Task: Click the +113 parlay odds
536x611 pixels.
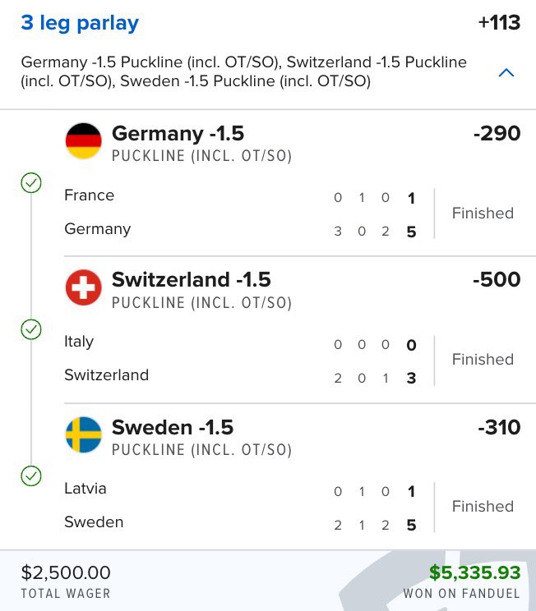Action: pyautogui.click(x=499, y=23)
